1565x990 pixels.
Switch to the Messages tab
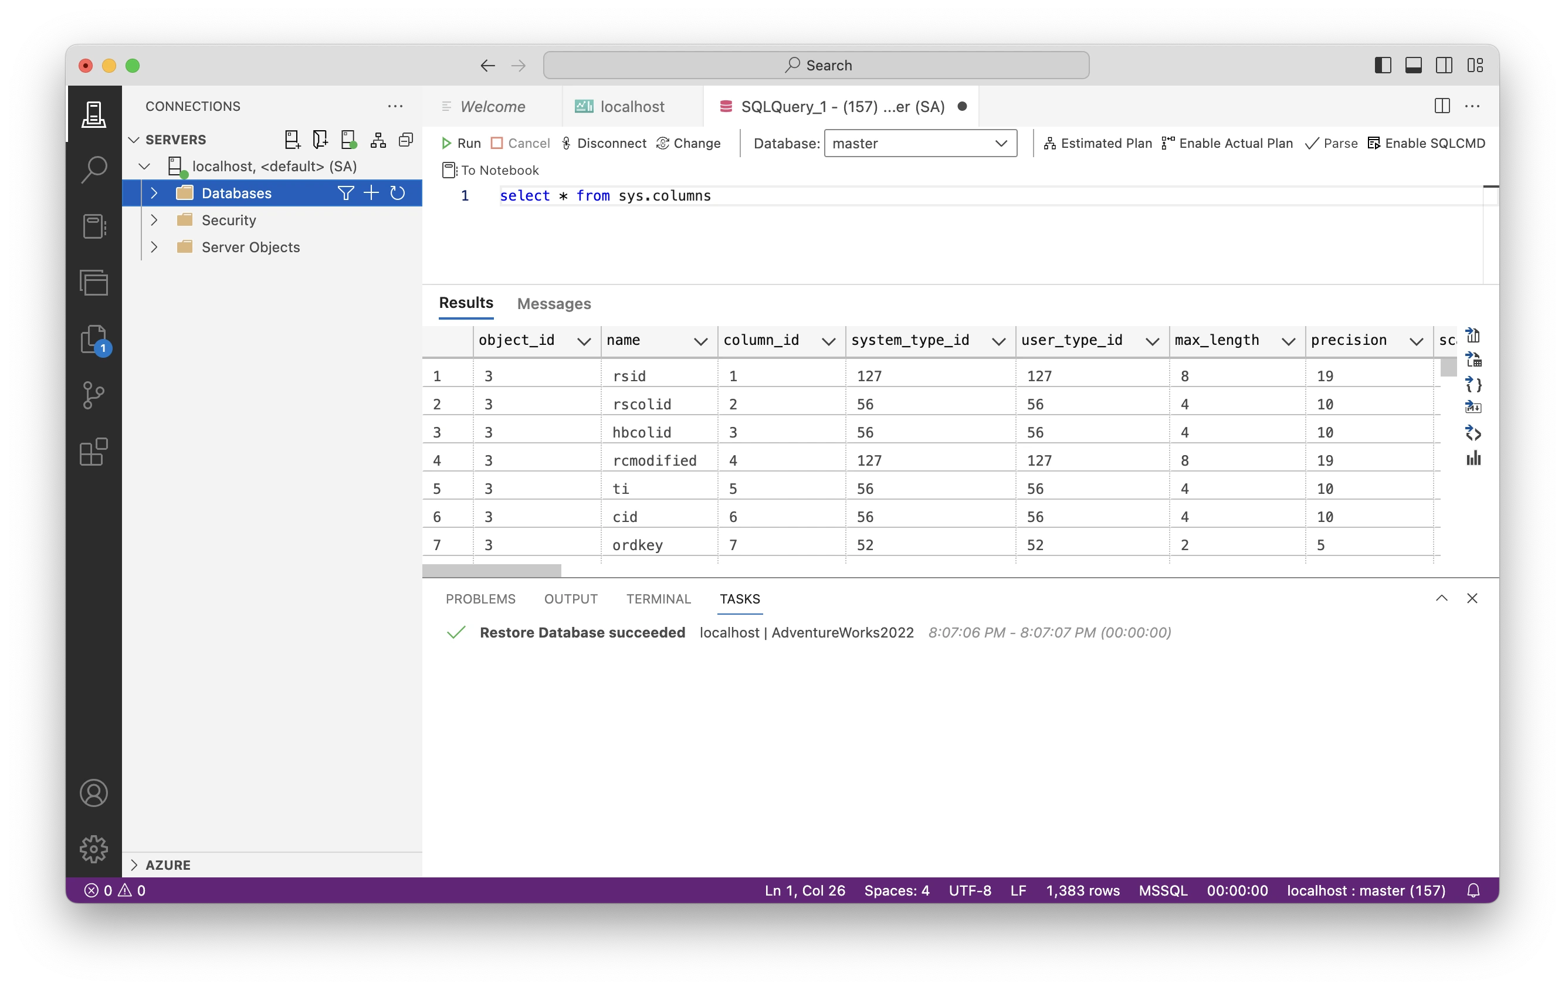(x=554, y=303)
